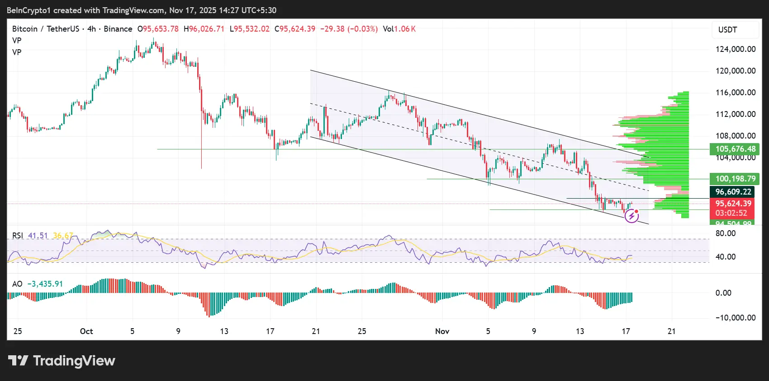Click the TradingView logo
769x381 pixels.
(x=62, y=361)
